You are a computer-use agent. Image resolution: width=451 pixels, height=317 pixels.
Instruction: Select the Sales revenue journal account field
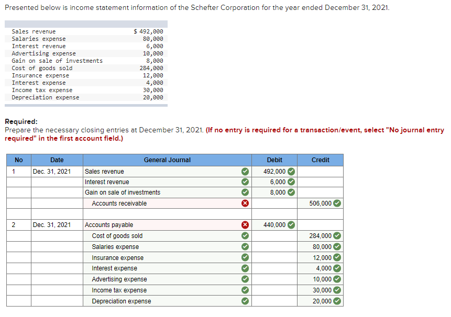167,172
